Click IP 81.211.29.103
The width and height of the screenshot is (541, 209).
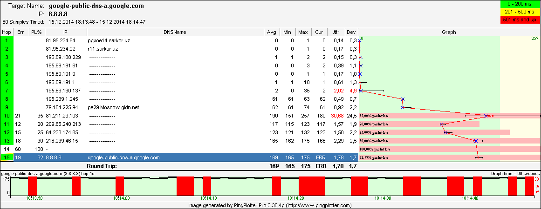62,116
